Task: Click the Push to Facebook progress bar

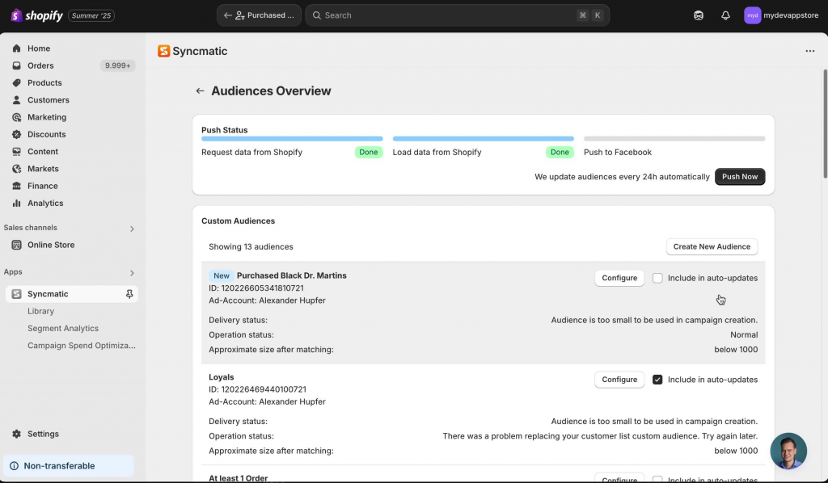Action: [x=674, y=139]
